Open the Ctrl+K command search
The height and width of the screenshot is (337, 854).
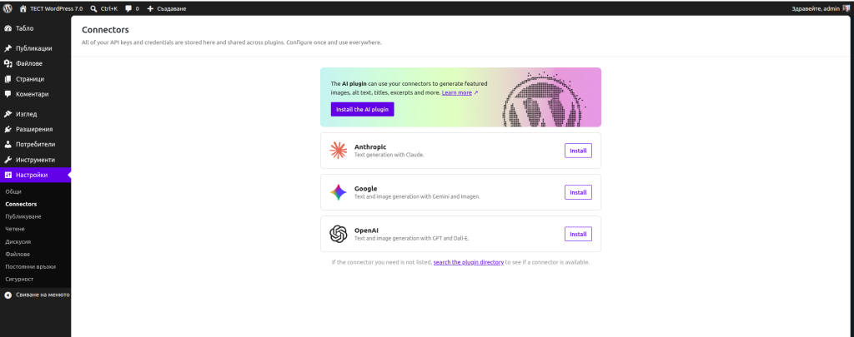tap(103, 7)
